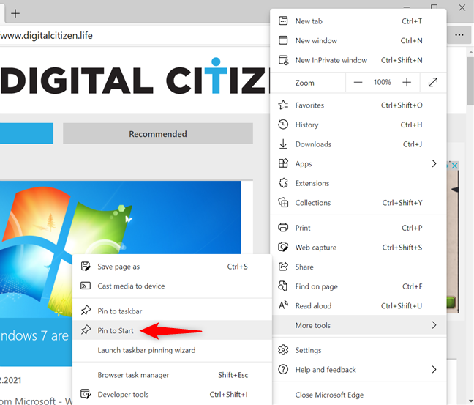Viewport: 474px width, 405px height.
Task: Close the advertisement with the X icon
Action: [455, 166]
